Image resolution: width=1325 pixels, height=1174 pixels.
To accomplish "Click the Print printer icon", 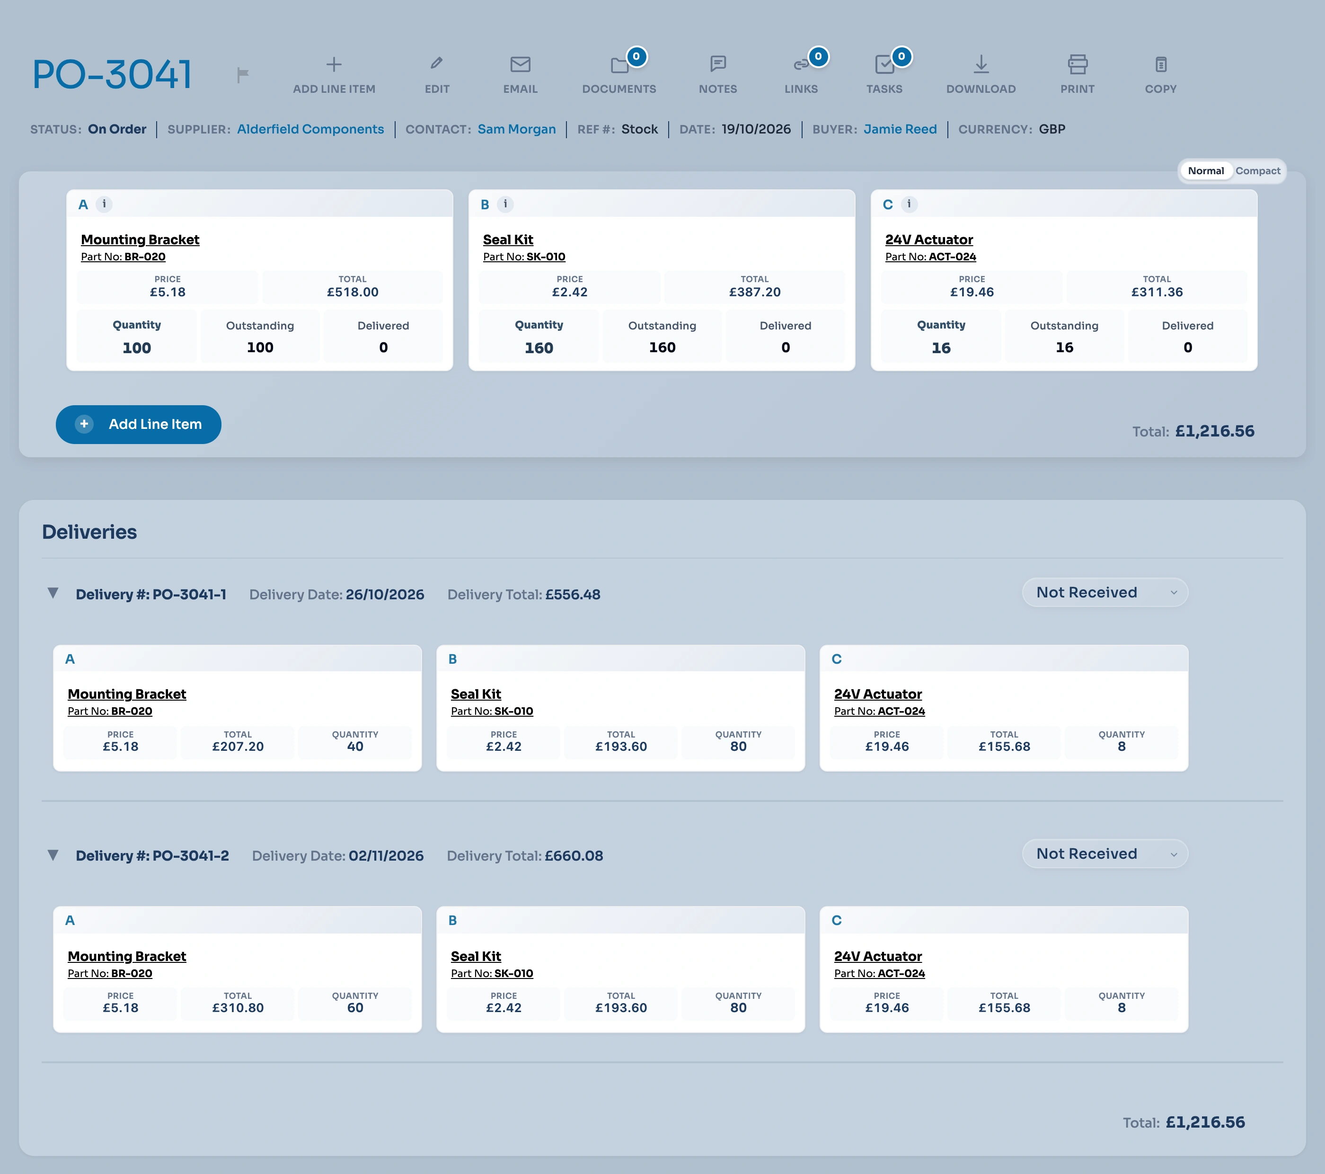I will 1078,64.
